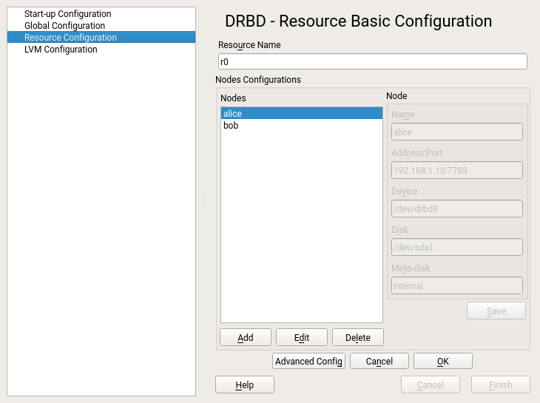540x403 pixels.
Task: Click the Address:Port field
Action: (x=456, y=171)
